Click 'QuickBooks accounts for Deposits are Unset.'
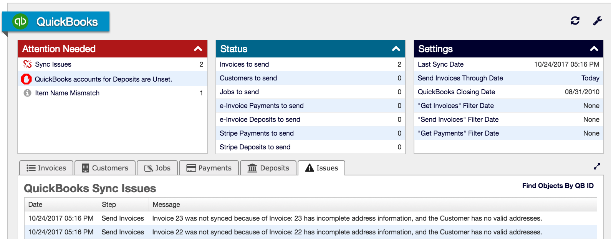 click(x=103, y=79)
